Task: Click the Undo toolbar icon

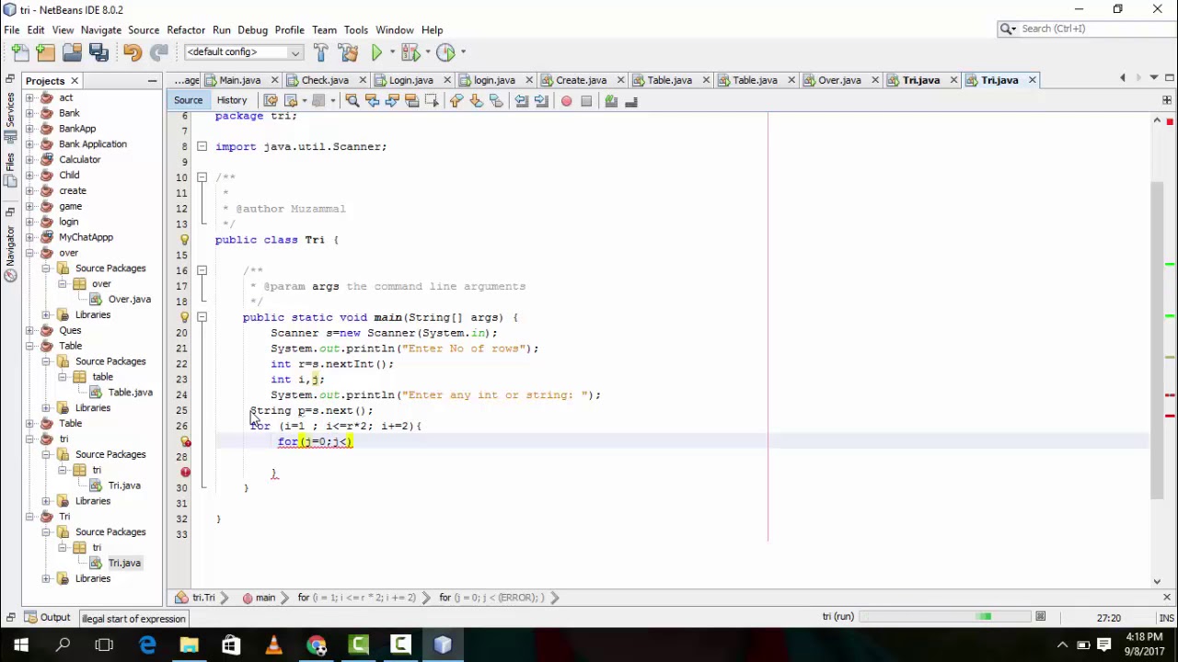Action: pos(133,52)
